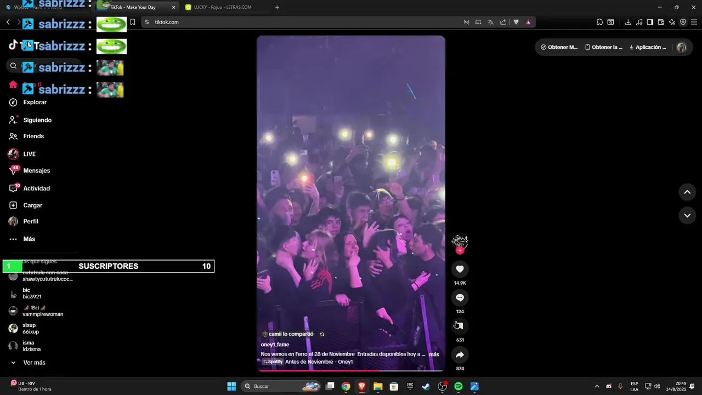Open the Spotify song link Antes de Noviembre

[307, 362]
